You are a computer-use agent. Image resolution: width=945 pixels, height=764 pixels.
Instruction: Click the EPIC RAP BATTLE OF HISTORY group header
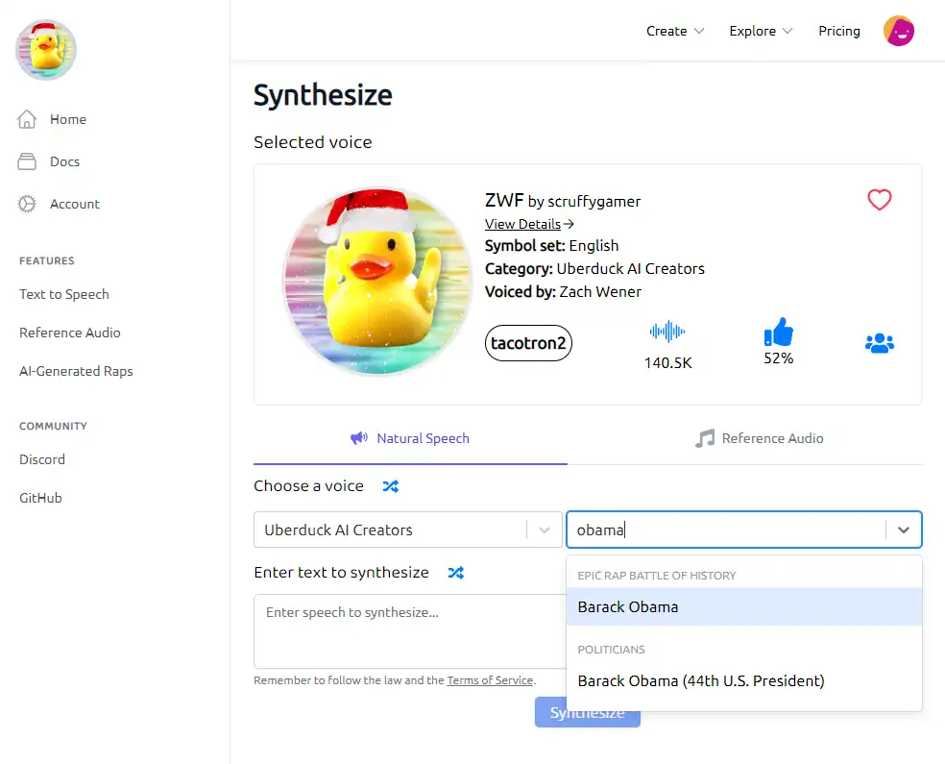tap(657, 576)
